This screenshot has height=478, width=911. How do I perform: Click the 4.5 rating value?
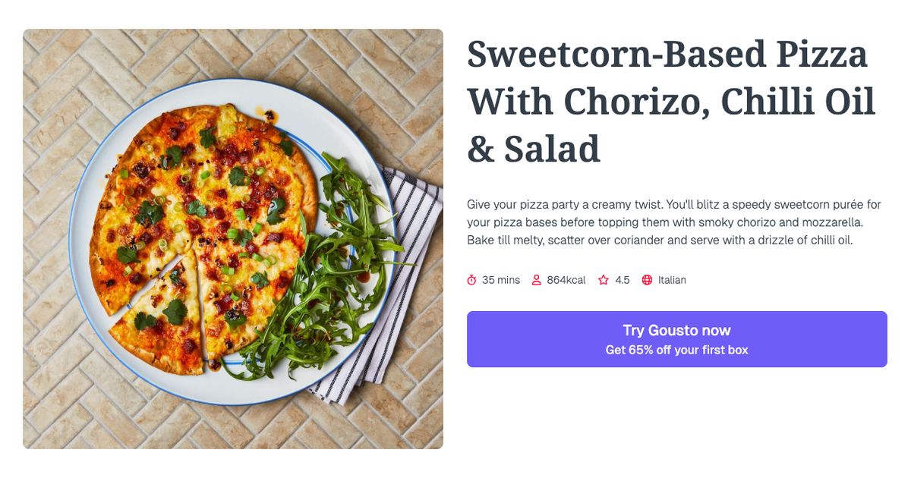(622, 279)
